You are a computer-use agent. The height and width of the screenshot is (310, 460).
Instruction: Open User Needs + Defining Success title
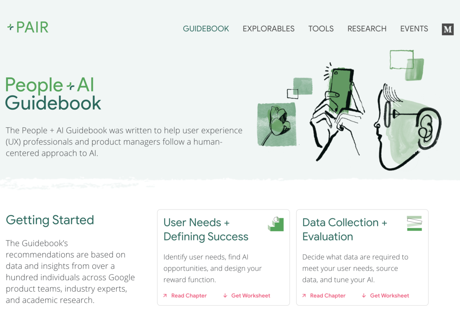pos(206,229)
